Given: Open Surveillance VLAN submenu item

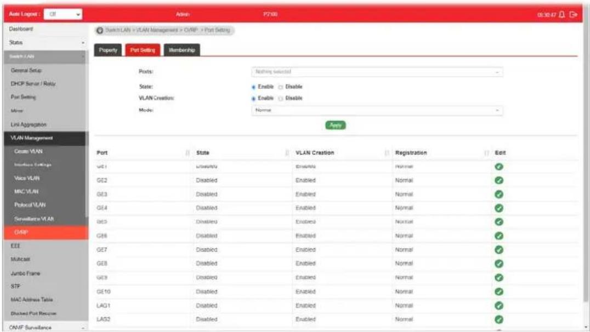Looking at the screenshot, I should coord(34,219).
